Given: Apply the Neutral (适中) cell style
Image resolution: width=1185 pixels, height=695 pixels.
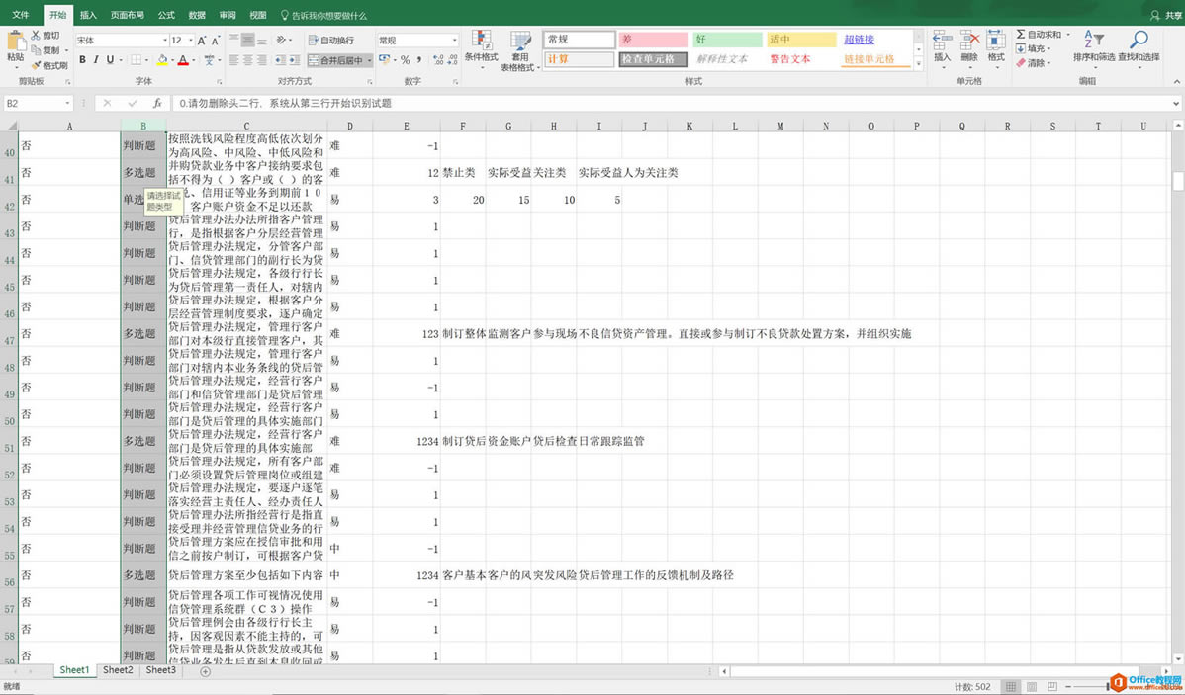Looking at the screenshot, I should pos(802,40).
